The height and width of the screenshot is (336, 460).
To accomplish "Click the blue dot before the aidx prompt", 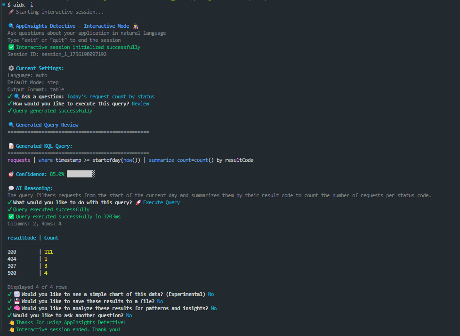I will 4,5.
